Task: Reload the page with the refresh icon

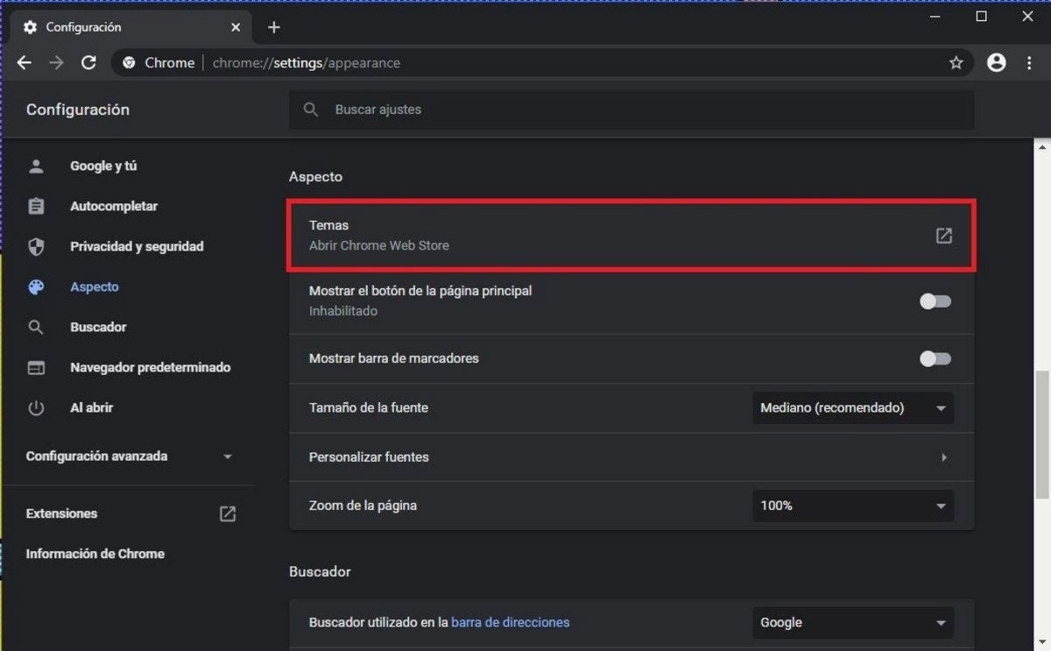Action: pos(88,63)
